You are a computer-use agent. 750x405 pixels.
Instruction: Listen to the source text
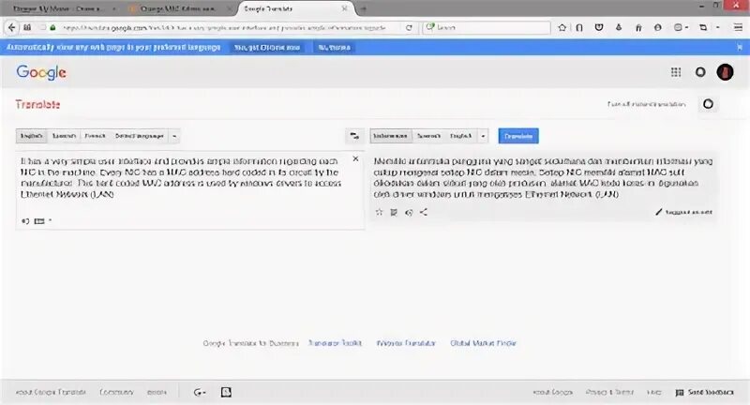[25, 221]
